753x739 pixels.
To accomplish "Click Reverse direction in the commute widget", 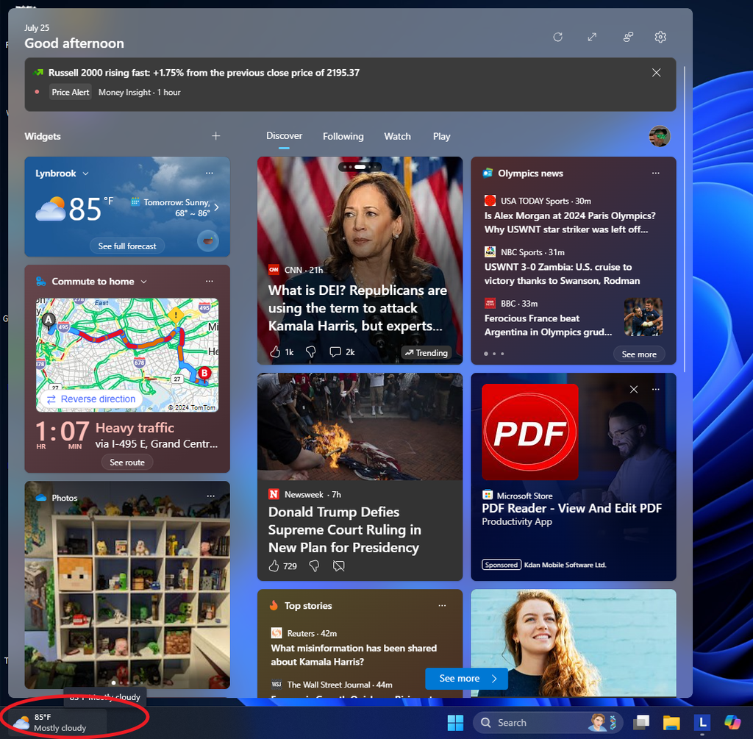I will pyautogui.click(x=90, y=398).
